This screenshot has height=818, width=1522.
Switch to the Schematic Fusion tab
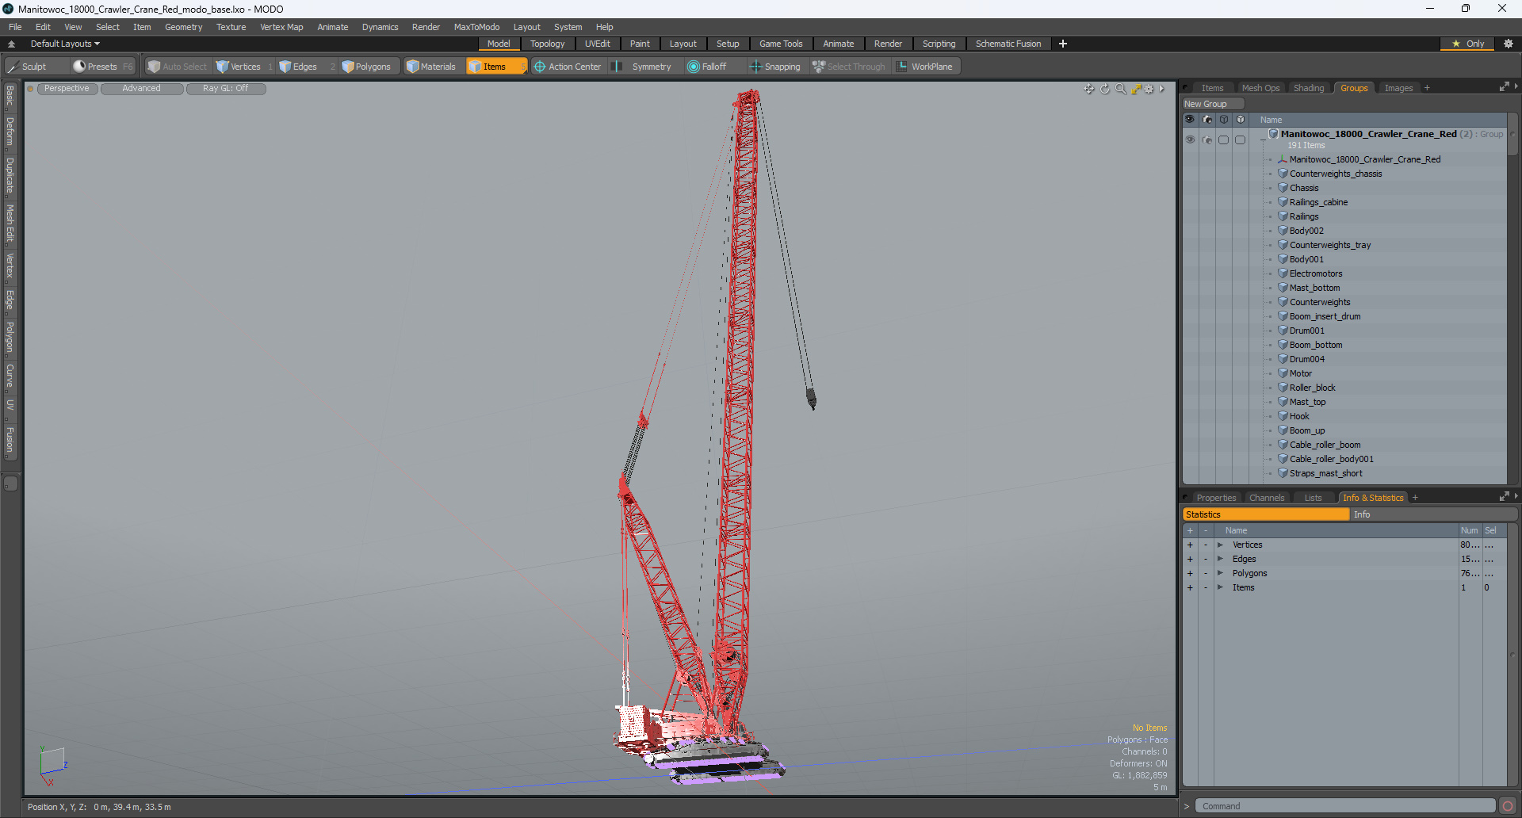coord(1008,44)
